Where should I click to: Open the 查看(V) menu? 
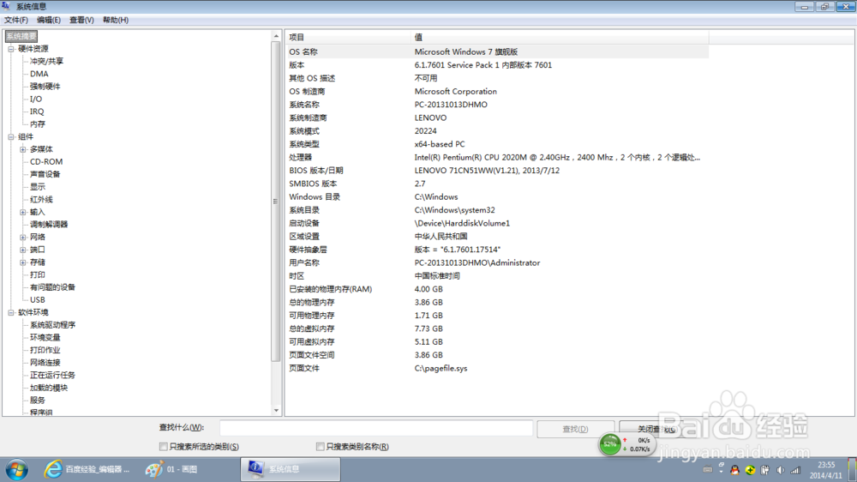81,20
